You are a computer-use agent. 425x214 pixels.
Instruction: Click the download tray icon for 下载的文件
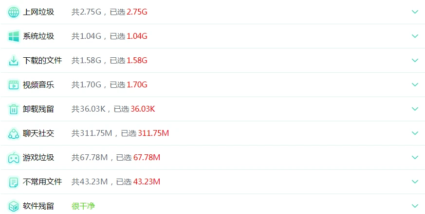click(x=14, y=61)
